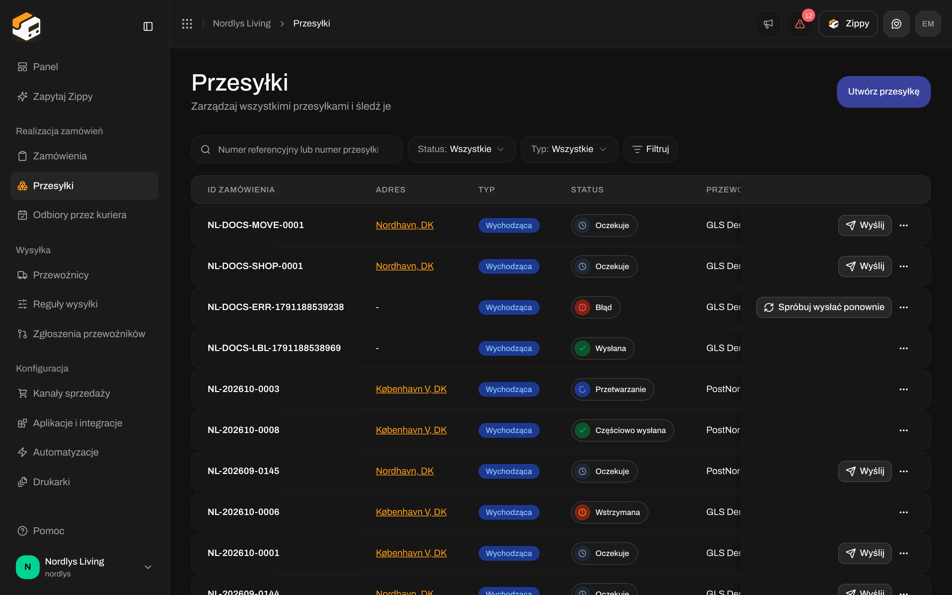The image size is (952, 595).
Task: Click Spróbuj wysłać ponownie for the error shipment
Action: [x=824, y=307]
